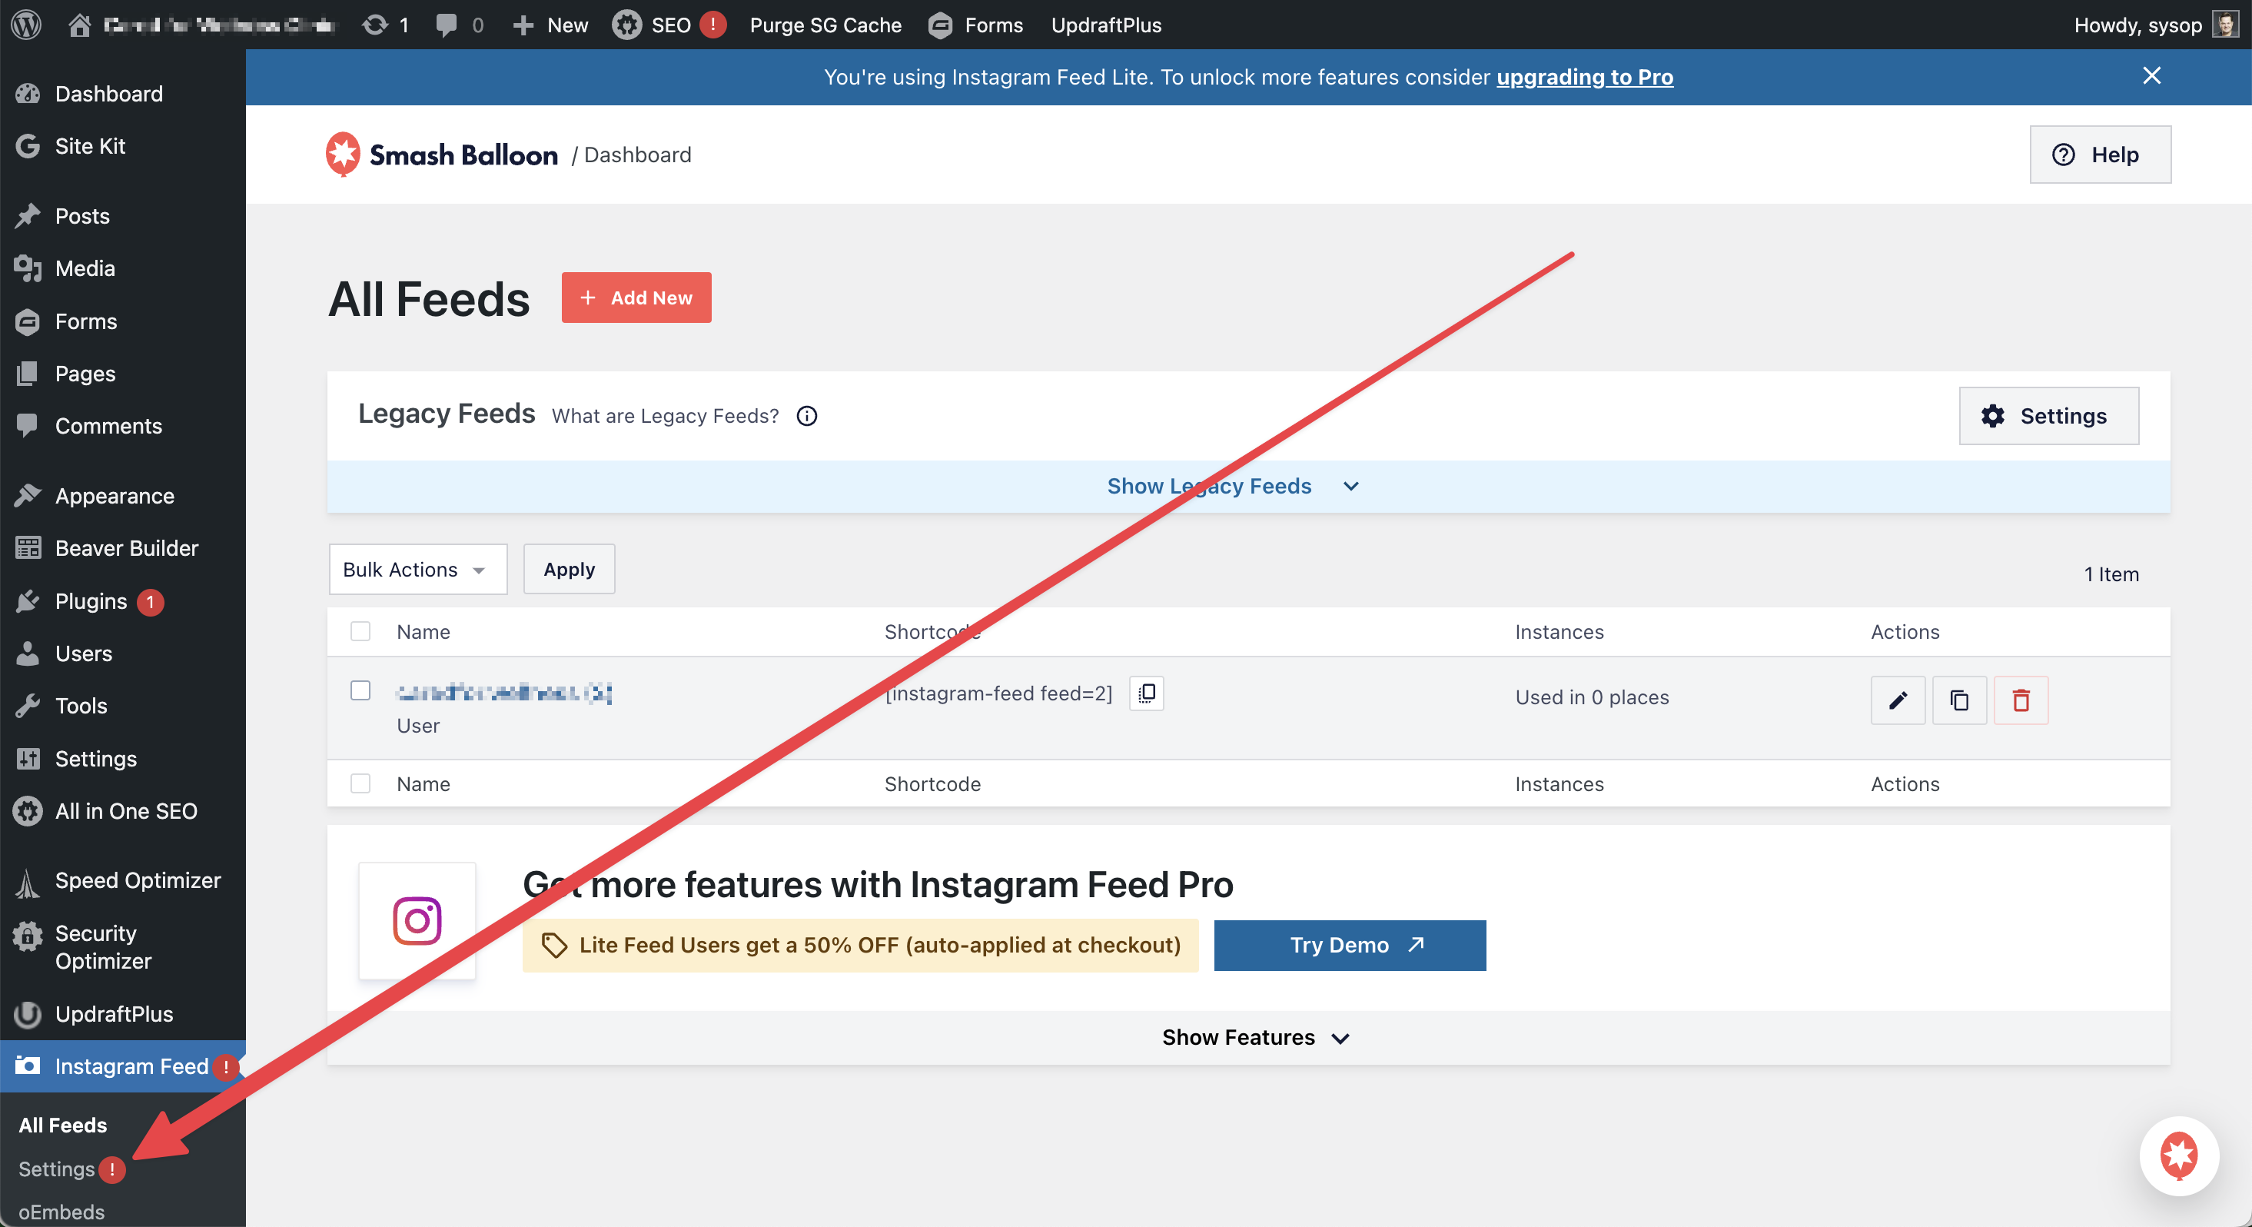Open UpdraftPlus in the admin bar
The height and width of the screenshot is (1227, 2252).
point(1106,25)
